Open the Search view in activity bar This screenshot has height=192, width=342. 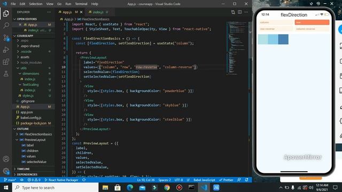(6, 26)
